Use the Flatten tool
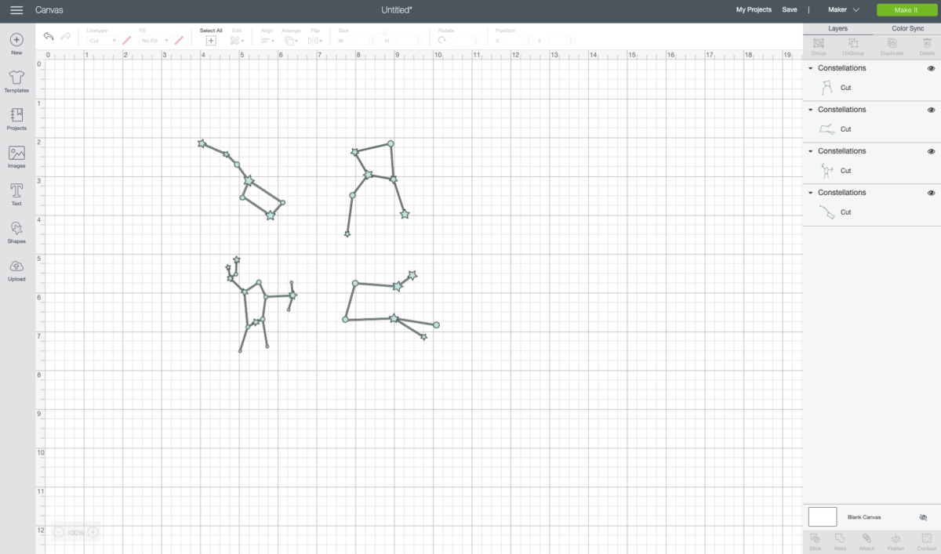The height and width of the screenshot is (554, 941). click(x=896, y=541)
